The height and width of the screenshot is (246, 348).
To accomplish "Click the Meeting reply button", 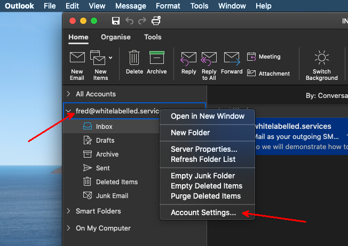I will [264, 56].
